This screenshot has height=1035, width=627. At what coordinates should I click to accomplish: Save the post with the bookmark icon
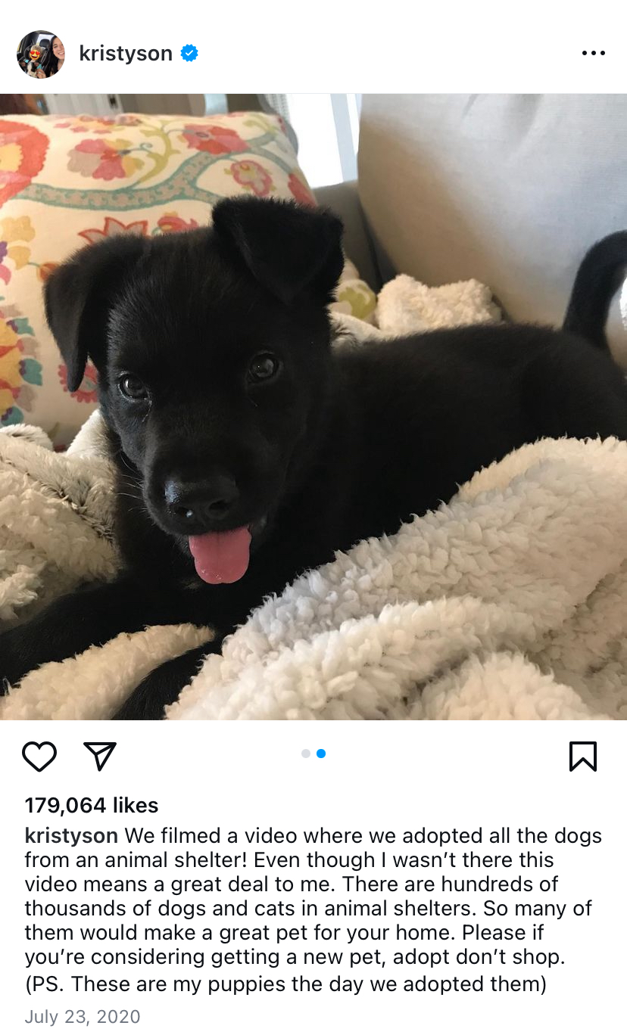(582, 756)
